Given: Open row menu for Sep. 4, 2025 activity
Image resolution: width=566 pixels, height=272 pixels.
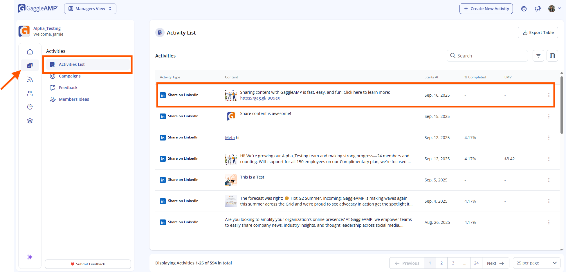Looking at the screenshot, I should coord(549,201).
